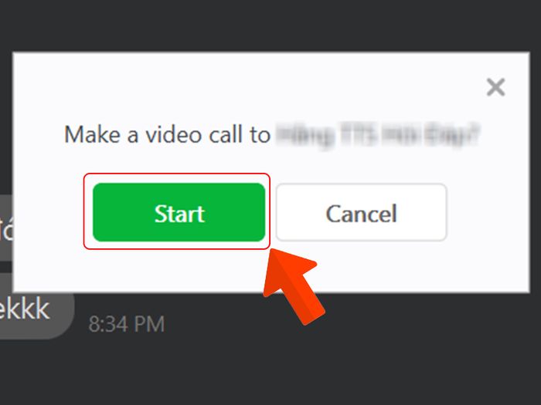The height and width of the screenshot is (405, 541).
Task: Confirm the video call by choosing Start
Action: point(179,212)
